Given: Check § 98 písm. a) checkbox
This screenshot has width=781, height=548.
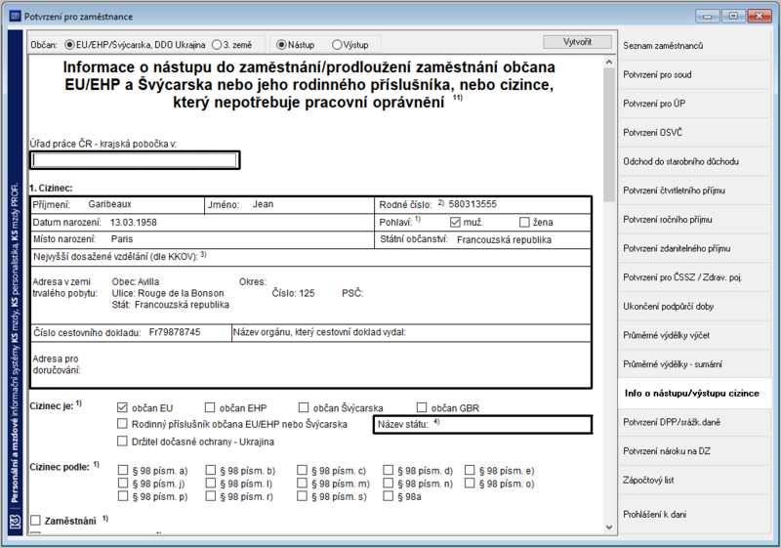Looking at the screenshot, I should tap(123, 470).
